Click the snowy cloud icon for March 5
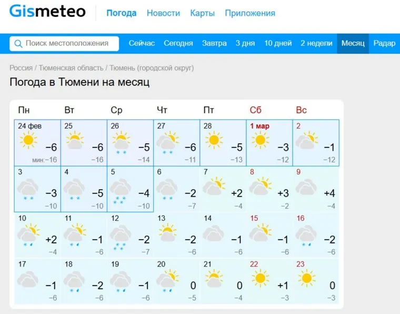 [121, 187]
